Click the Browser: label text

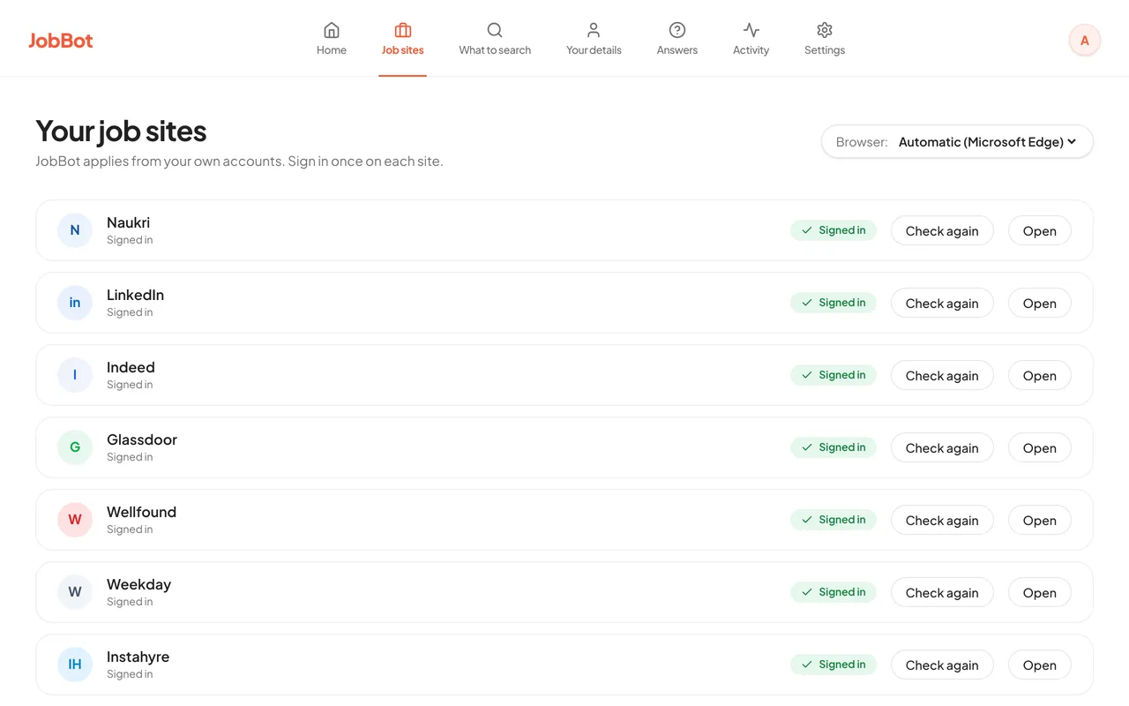point(862,142)
